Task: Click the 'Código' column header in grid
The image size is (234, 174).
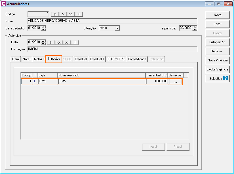Action: click(27, 75)
